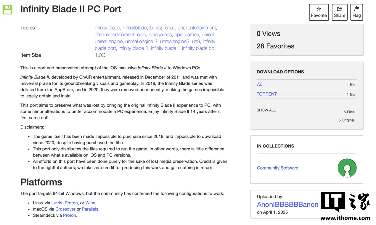Open the Community Software collection link

(277, 168)
